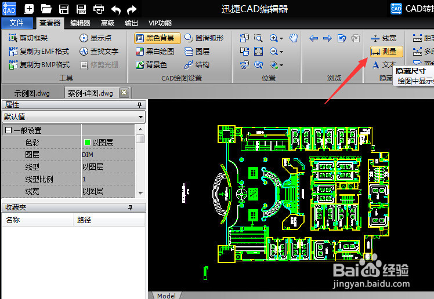Collapse the 一般设置 section

coord(8,130)
